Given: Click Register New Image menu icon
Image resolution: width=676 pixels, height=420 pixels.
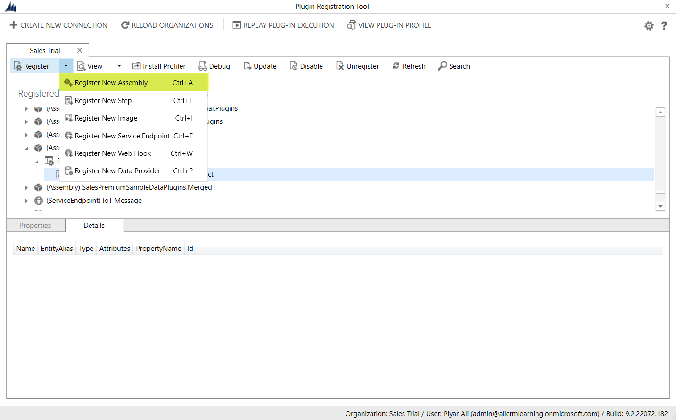Looking at the screenshot, I should tap(68, 118).
